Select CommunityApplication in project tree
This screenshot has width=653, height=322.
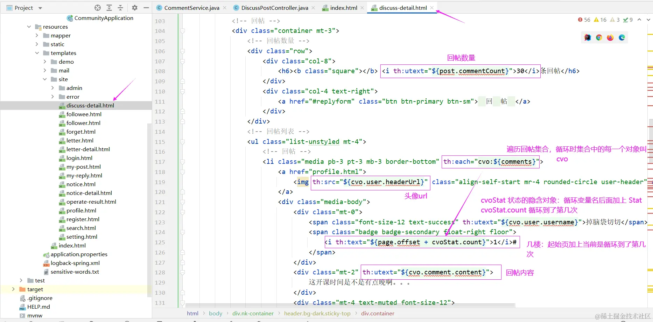point(104,18)
